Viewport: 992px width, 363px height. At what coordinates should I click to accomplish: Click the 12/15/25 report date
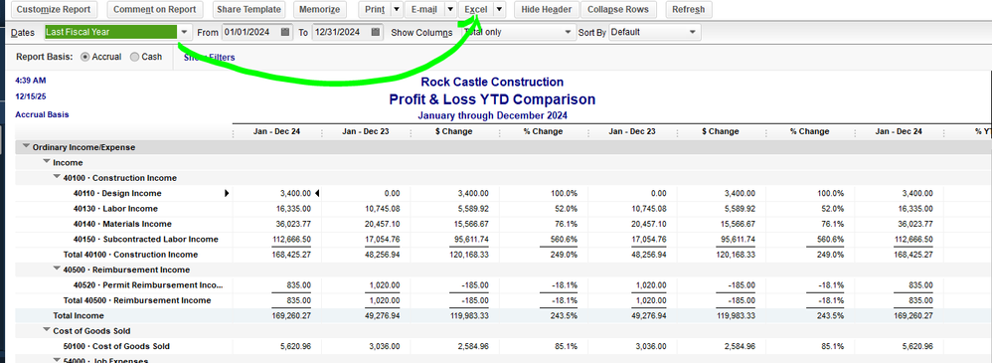[31, 96]
